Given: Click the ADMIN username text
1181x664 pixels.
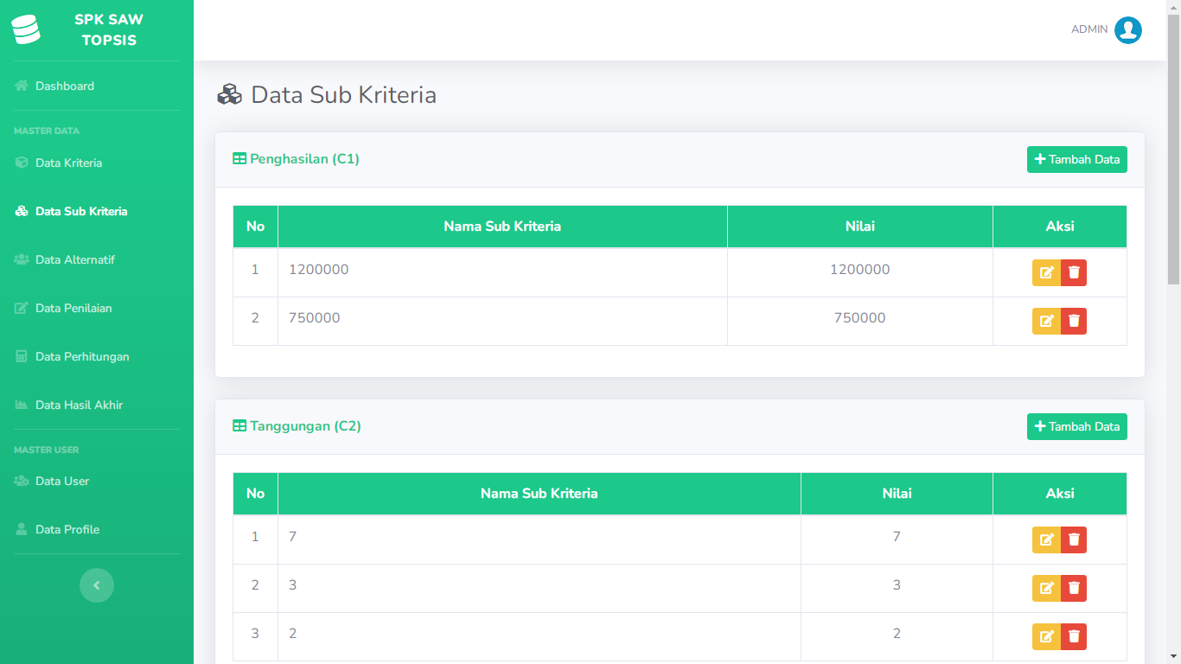Looking at the screenshot, I should (1089, 29).
